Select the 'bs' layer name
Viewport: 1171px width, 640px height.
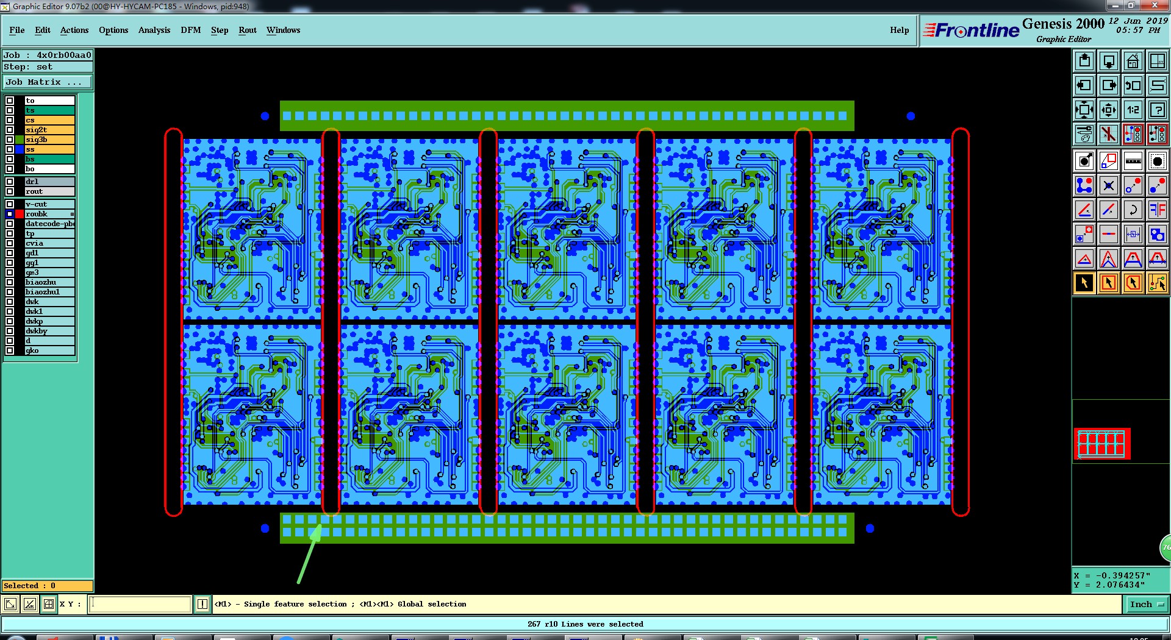tap(50, 159)
